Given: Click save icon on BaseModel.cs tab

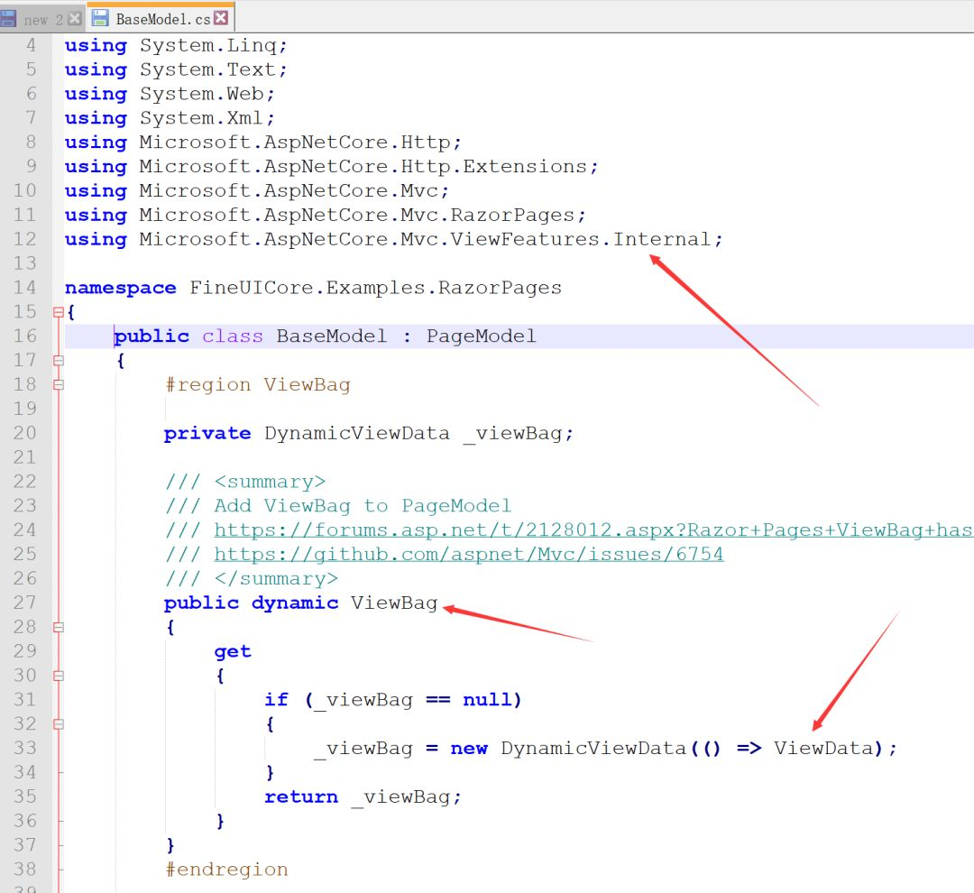Looking at the screenshot, I should click(x=100, y=18).
